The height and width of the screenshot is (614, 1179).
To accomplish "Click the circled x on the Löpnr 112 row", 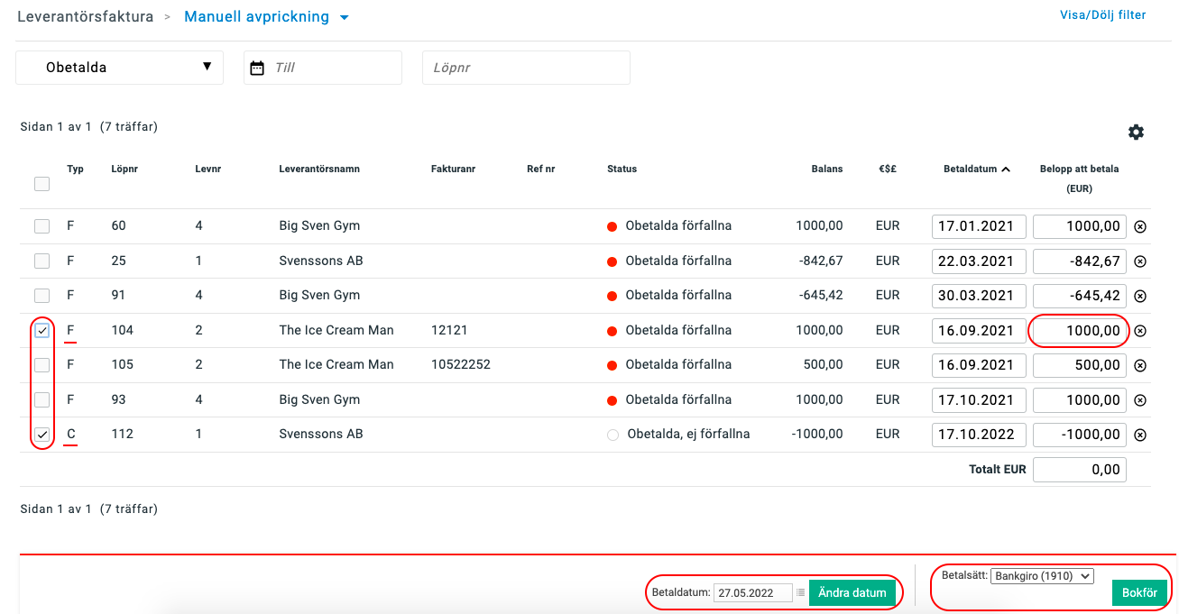I will (1139, 435).
